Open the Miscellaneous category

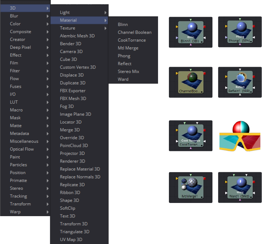(x=24, y=141)
